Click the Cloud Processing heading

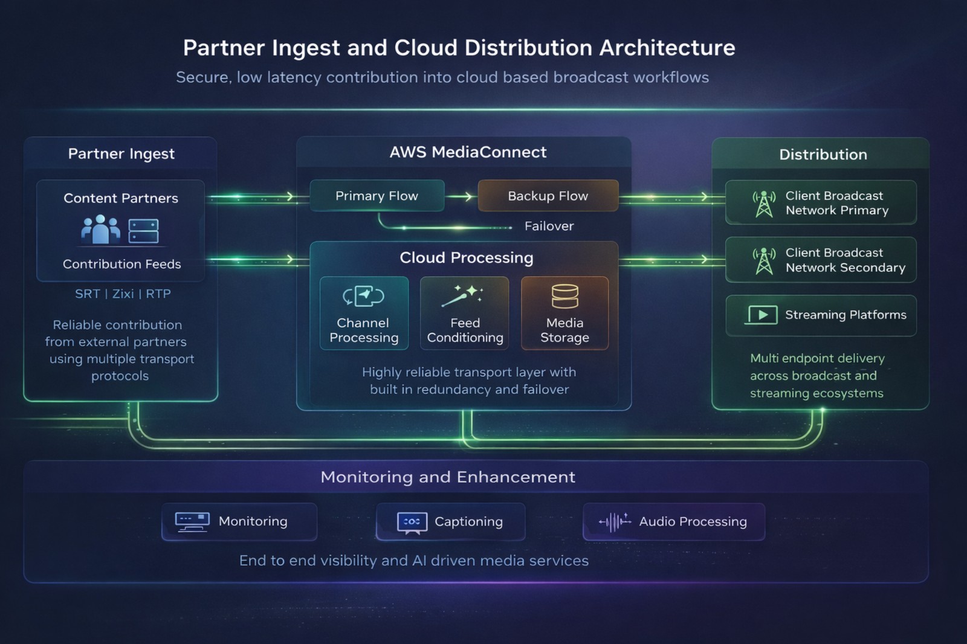[467, 258]
